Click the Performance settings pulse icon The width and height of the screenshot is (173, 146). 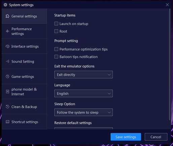pyautogui.click(x=7, y=31)
